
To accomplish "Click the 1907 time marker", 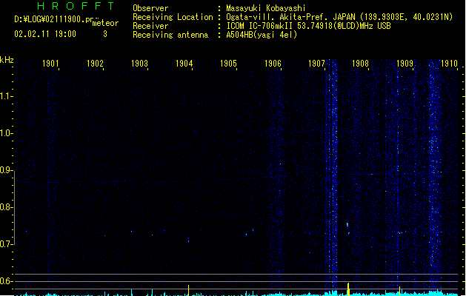I will (x=316, y=64).
